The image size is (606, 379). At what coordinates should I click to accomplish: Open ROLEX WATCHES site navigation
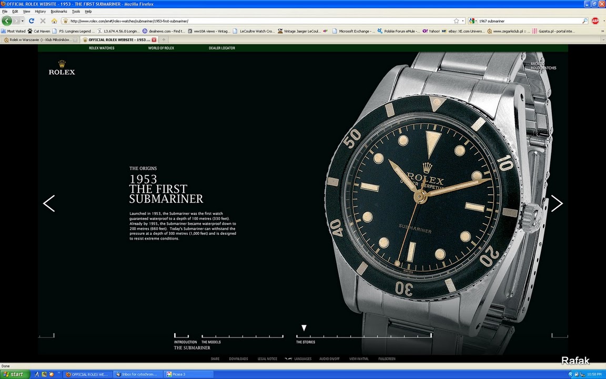(x=102, y=48)
